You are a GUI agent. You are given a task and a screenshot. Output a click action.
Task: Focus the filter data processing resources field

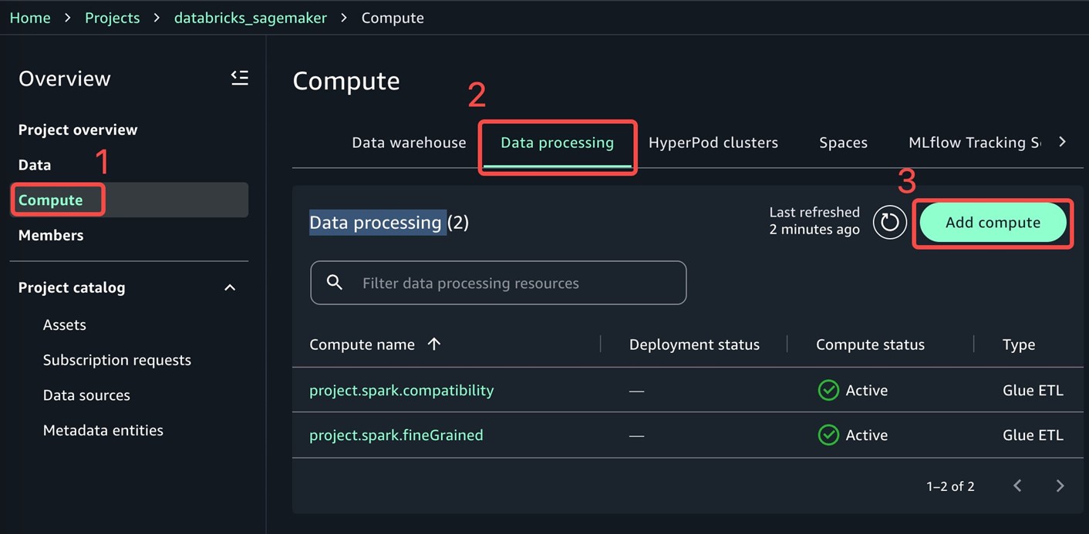pyautogui.click(x=509, y=283)
